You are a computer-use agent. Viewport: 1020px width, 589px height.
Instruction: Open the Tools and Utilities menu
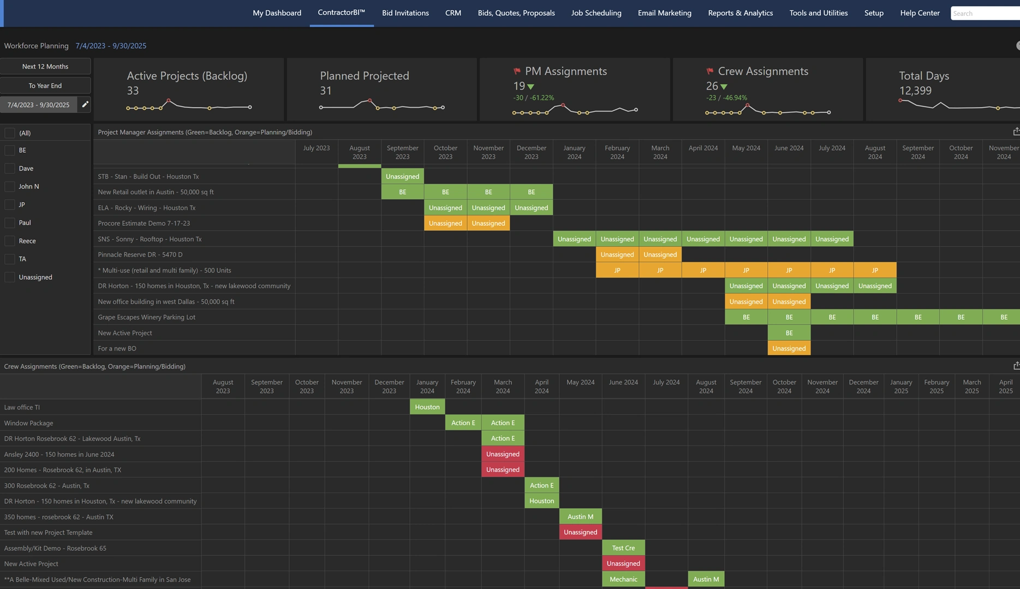click(818, 13)
